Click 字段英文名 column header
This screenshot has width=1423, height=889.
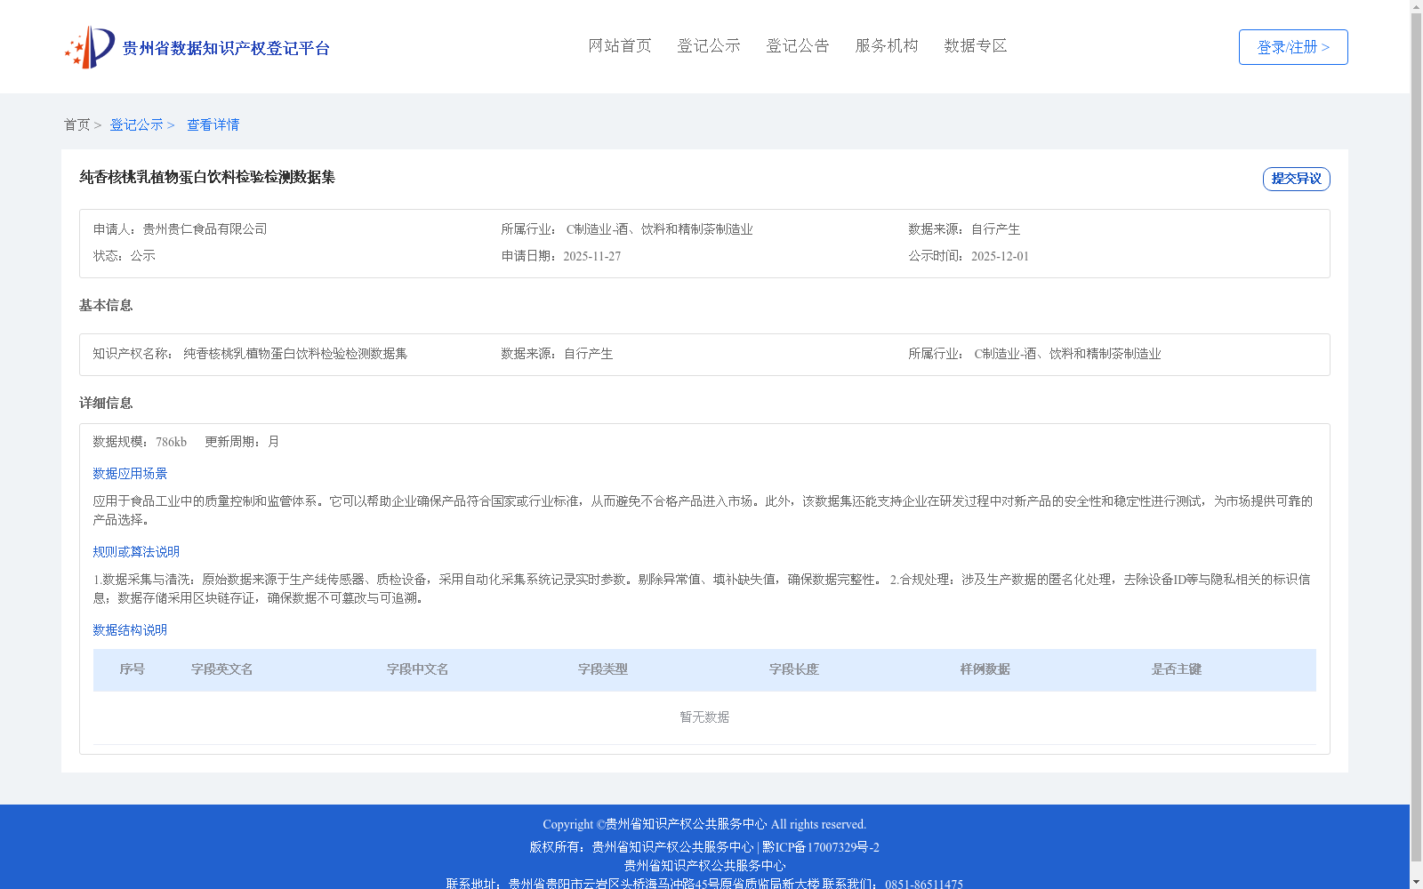coord(222,669)
